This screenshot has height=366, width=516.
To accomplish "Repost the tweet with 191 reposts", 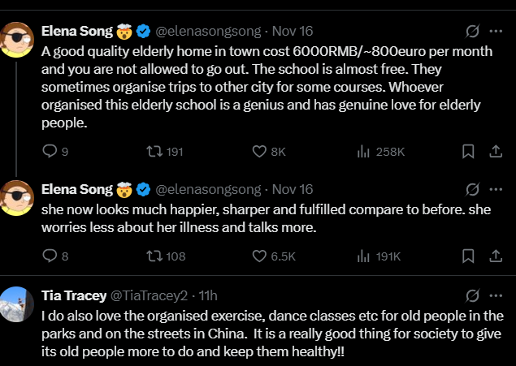I will [x=154, y=151].
